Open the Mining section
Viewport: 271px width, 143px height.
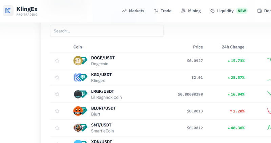click(x=191, y=11)
